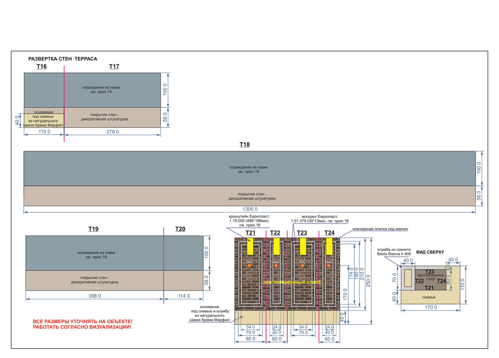Select the yellow bracket atop panel T23
Viewport: 499px width, 358px height.
[x=303, y=246]
